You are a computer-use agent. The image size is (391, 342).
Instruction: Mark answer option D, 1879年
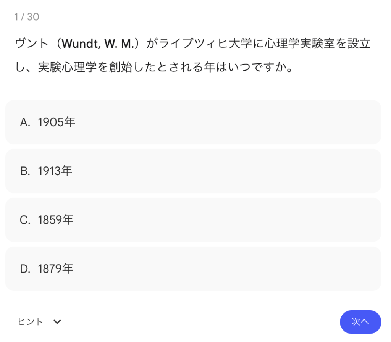193,269
